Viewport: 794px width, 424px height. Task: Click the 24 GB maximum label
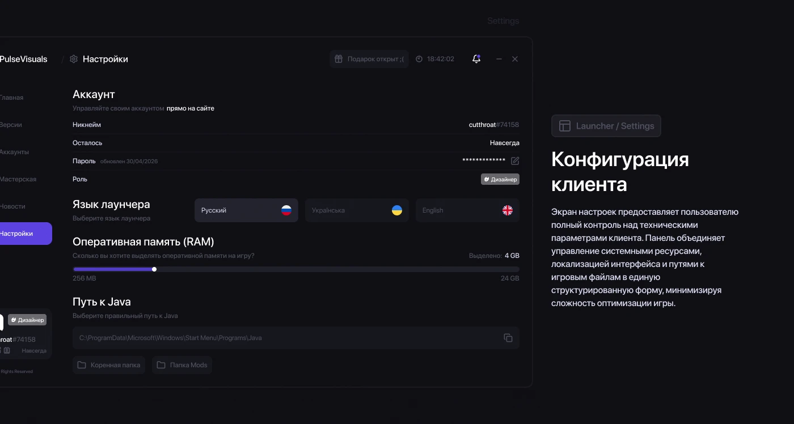[510, 278]
